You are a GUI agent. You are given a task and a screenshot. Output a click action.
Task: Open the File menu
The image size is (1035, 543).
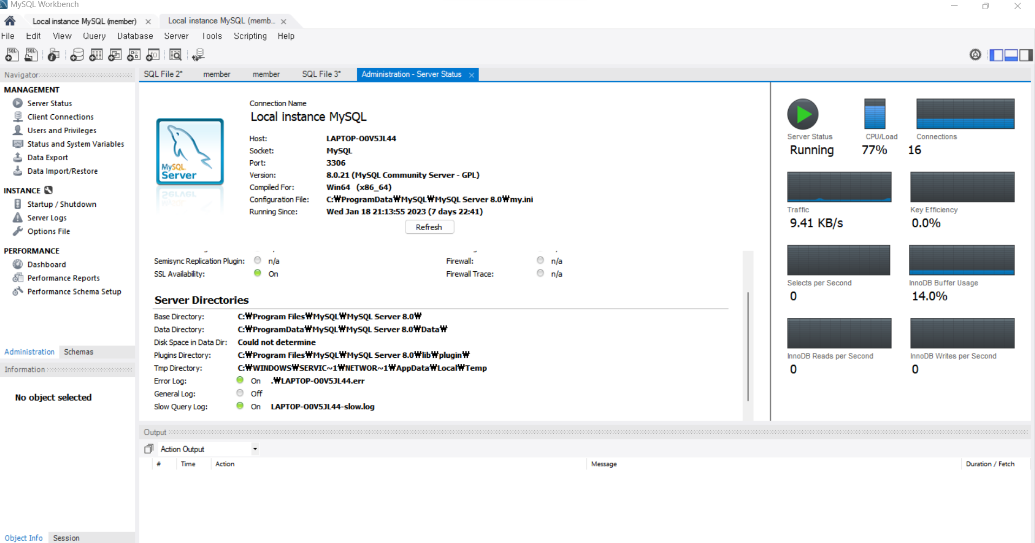8,36
